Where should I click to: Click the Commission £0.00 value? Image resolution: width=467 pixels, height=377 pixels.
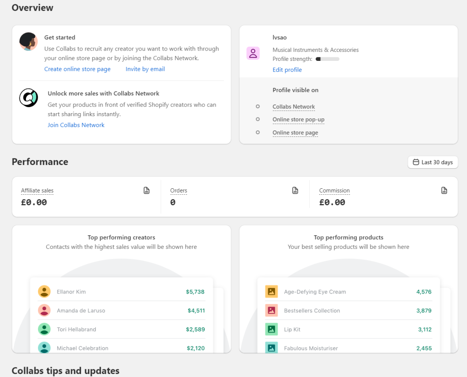coord(332,203)
